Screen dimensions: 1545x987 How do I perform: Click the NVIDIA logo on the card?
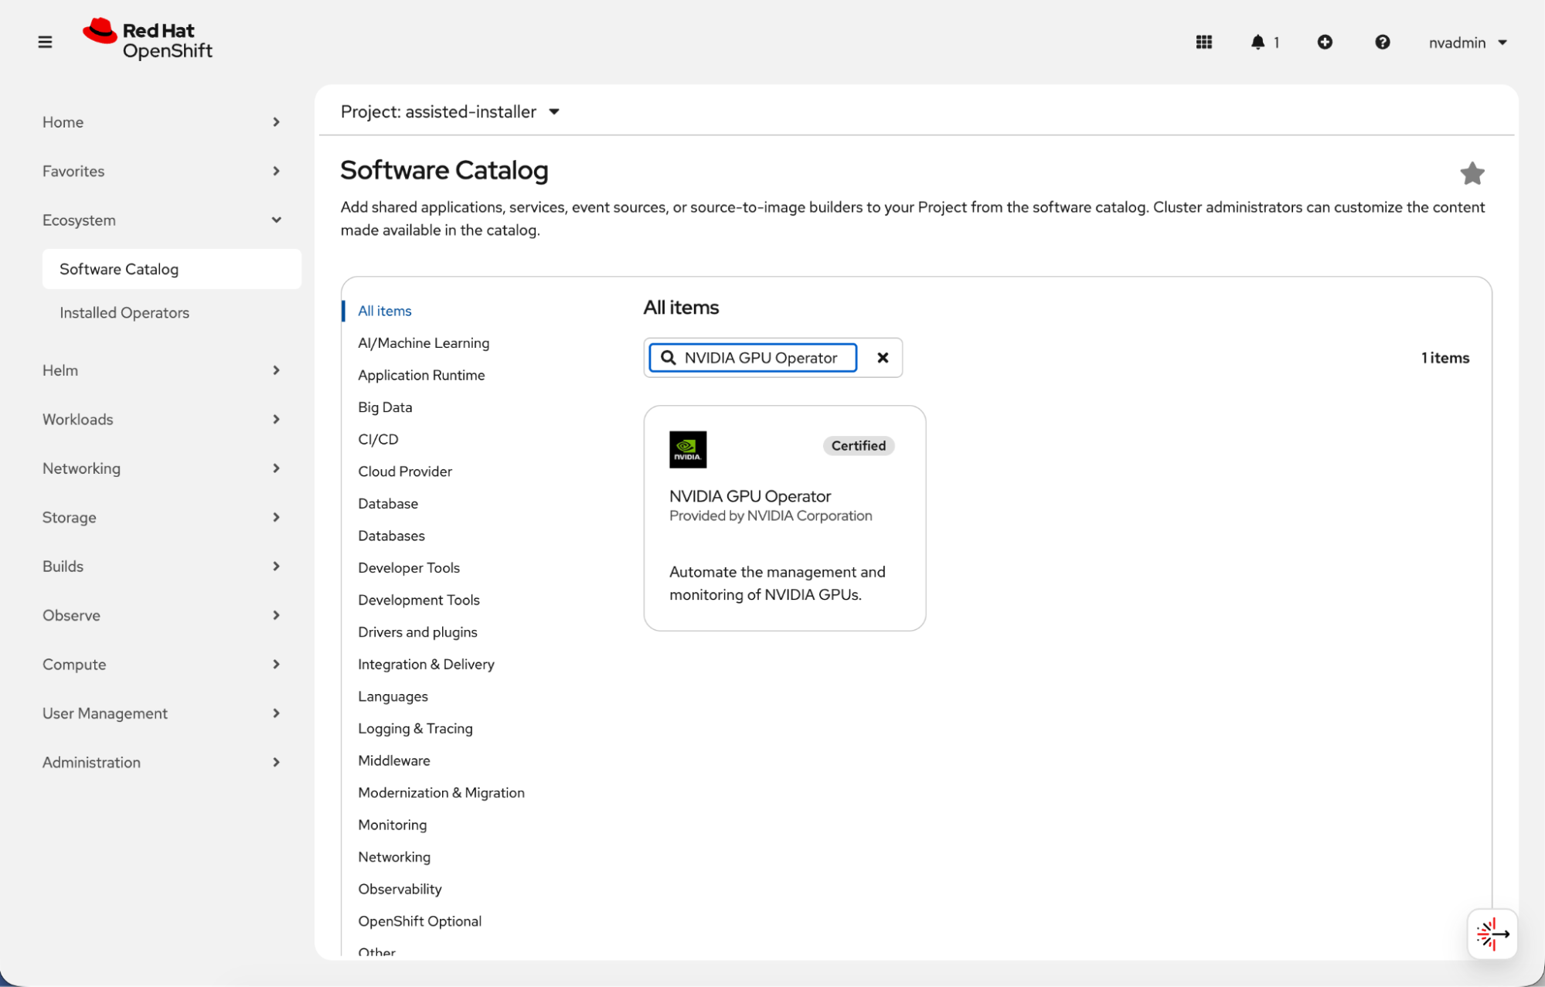[x=687, y=449]
